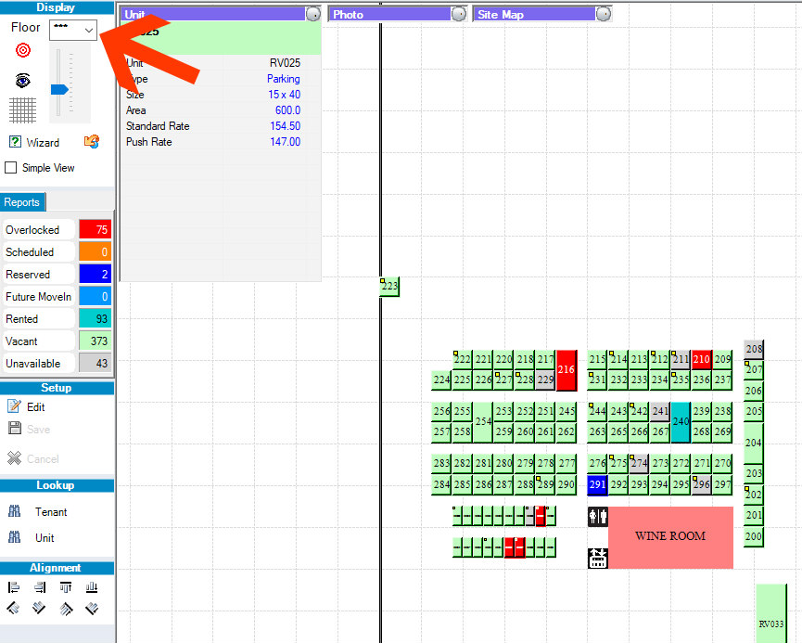Select red overlocked unit 216
The width and height of the screenshot is (802, 643).
pos(566,369)
